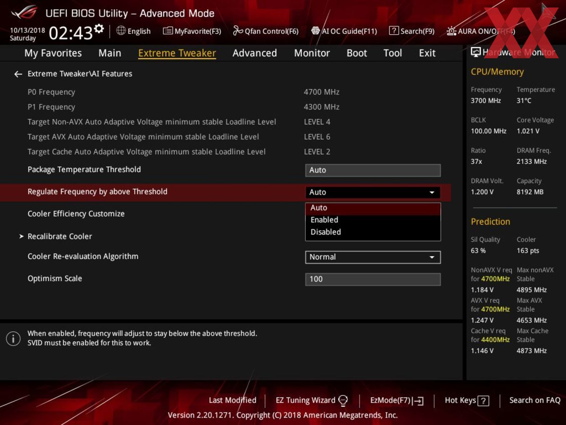
Task: Click the info icon beside help text
Action: (x=13, y=338)
